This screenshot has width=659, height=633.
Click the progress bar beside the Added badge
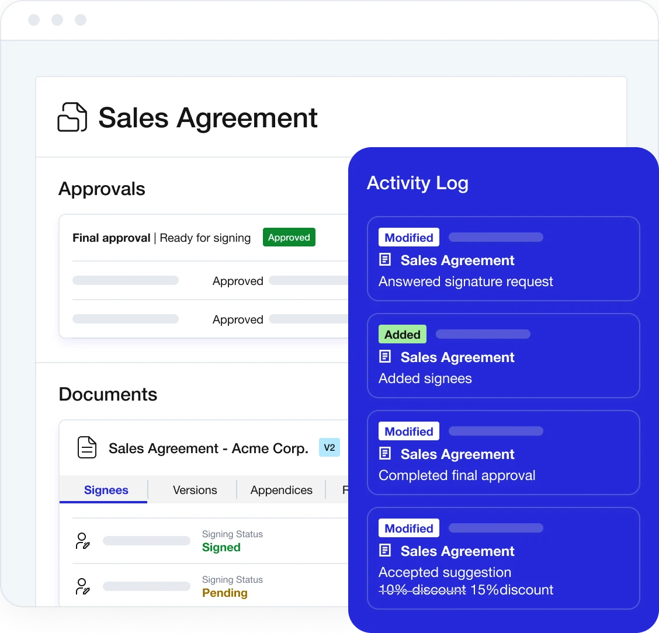[483, 334]
